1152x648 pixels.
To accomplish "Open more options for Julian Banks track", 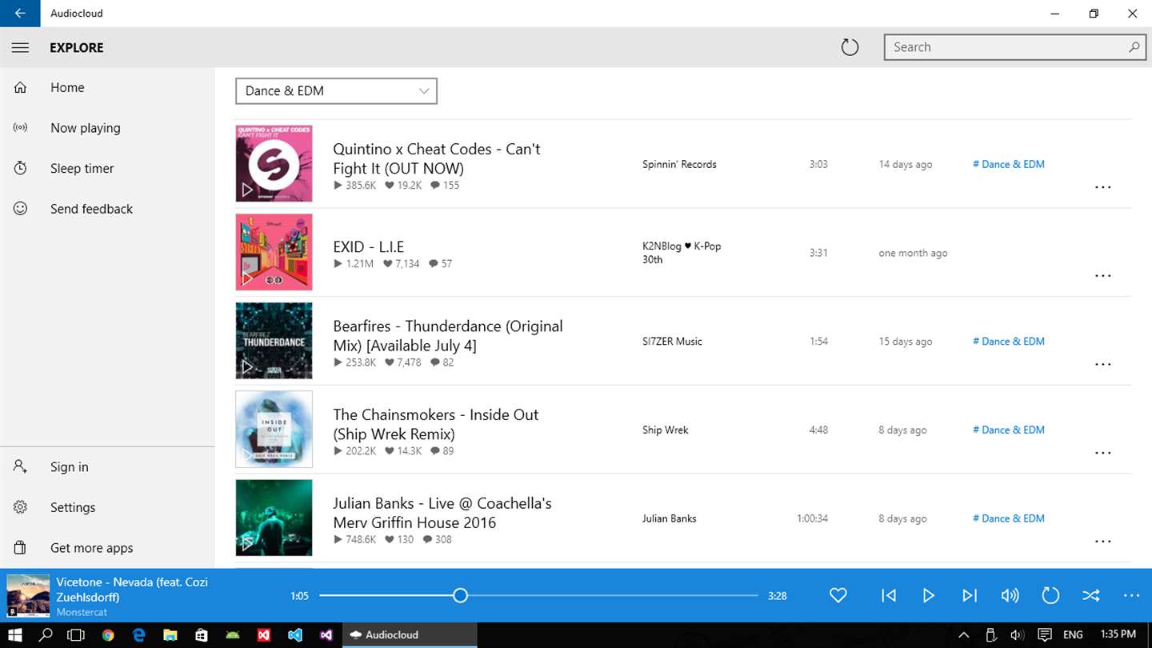I will (1102, 542).
